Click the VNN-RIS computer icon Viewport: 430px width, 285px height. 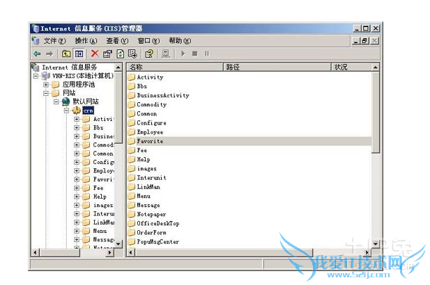[x=45, y=76]
